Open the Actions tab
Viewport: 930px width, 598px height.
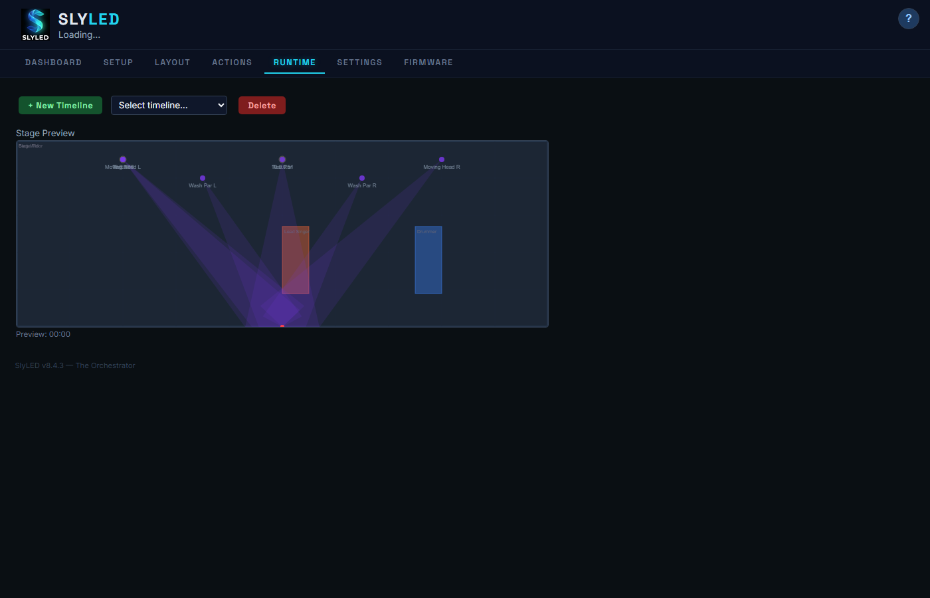pyautogui.click(x=232, y=62)
